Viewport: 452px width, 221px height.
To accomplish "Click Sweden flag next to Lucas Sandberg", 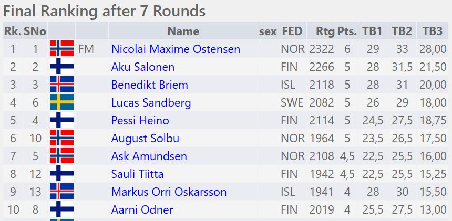I will [61, 103].
